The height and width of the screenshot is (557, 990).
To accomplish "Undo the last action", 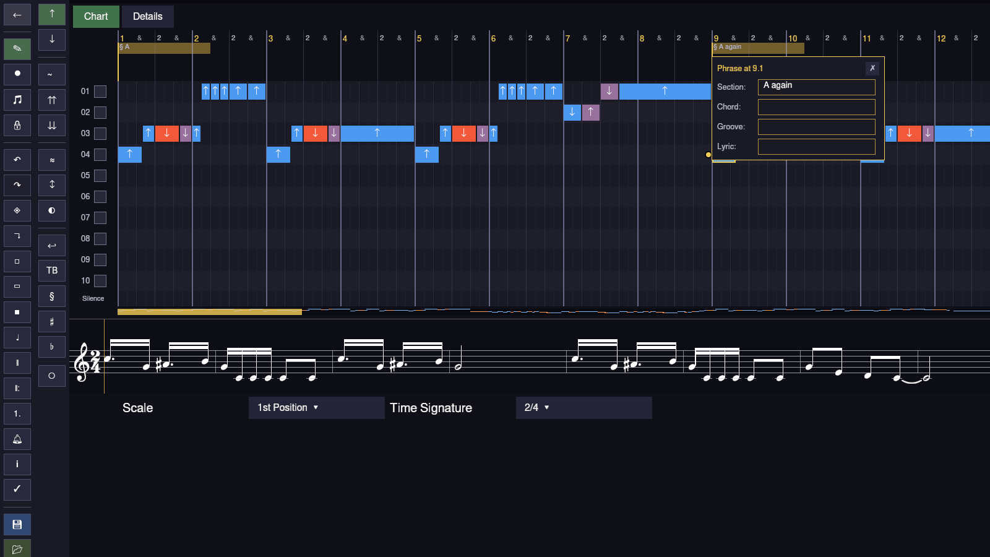I will (17, 160).
